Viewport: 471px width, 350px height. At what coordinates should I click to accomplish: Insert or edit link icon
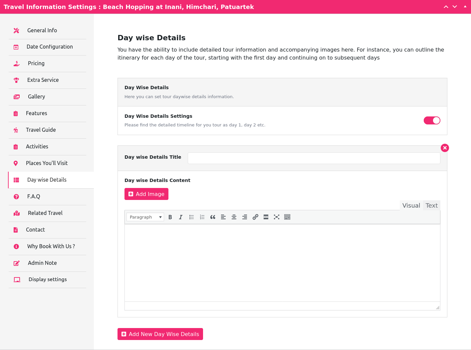point(255,217)
